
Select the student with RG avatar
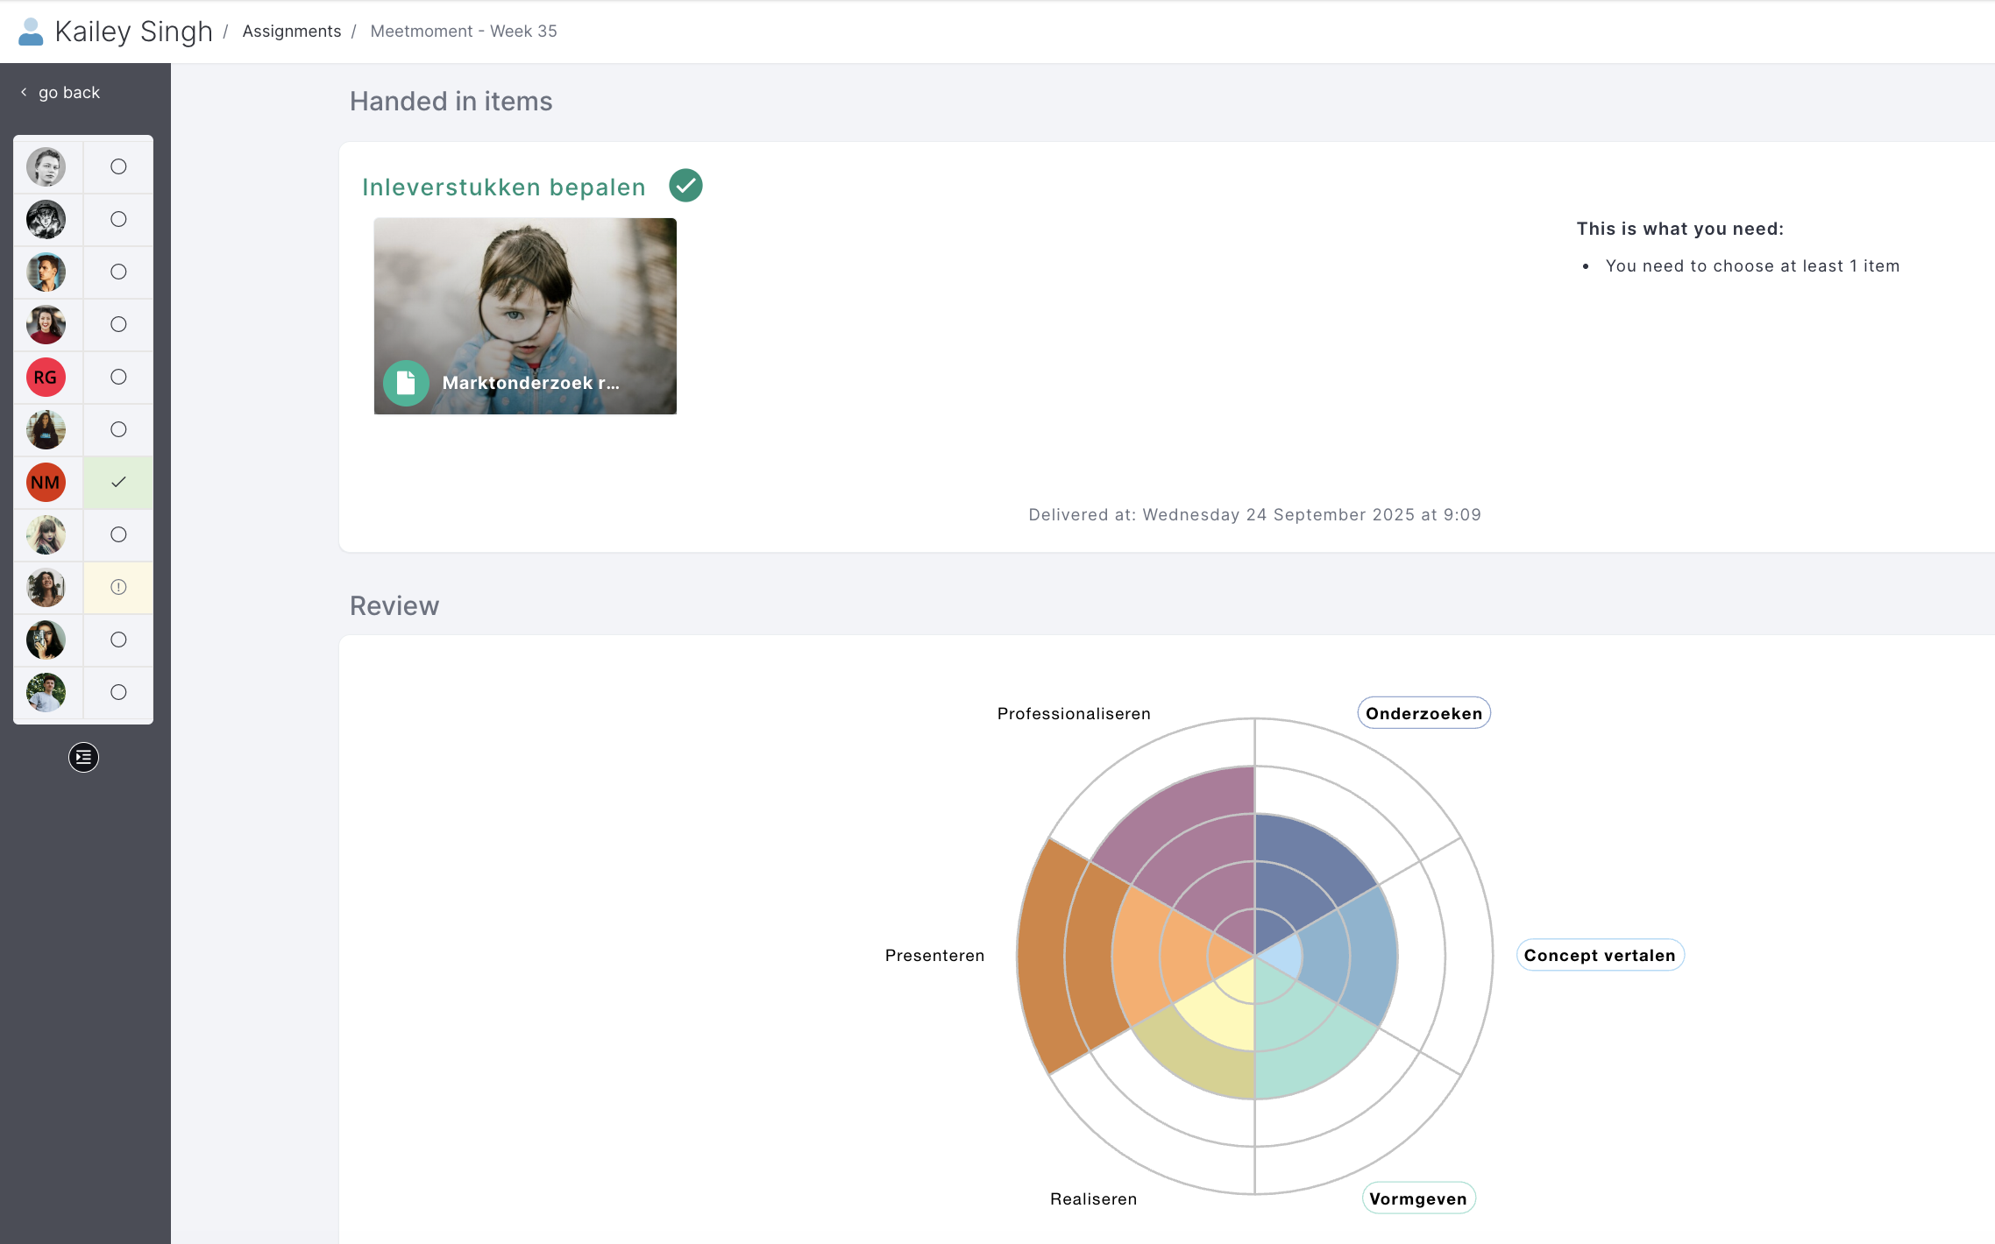click(x=46, y=378)
